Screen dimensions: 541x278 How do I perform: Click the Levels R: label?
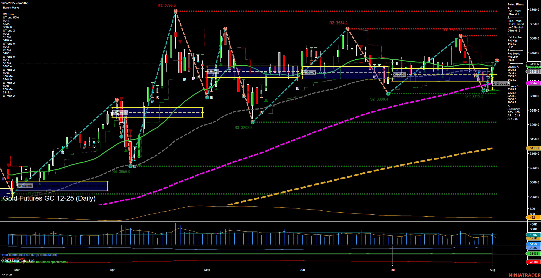[513, 67]
